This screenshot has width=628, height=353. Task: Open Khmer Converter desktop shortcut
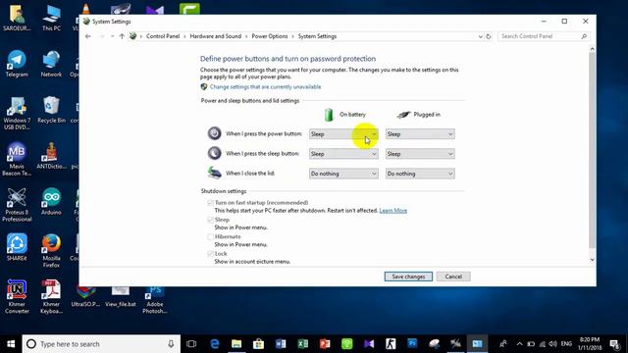point(17,296)
